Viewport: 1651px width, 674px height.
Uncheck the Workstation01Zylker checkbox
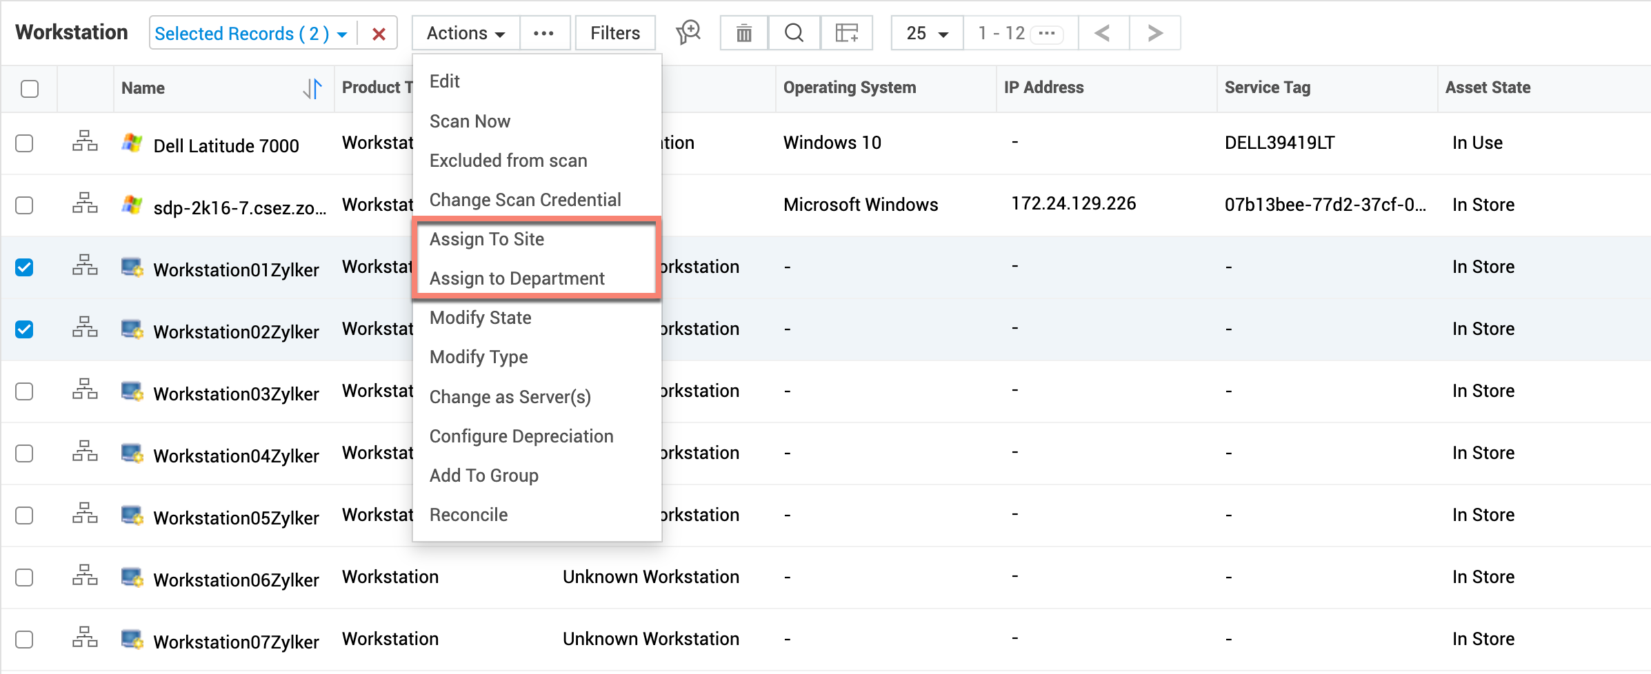coord(24,267)
